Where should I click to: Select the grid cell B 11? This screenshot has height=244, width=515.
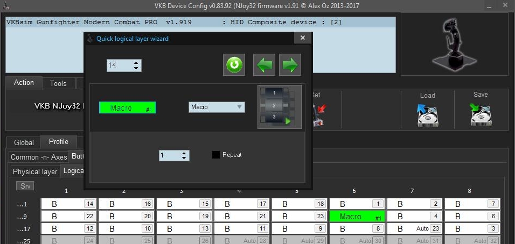coord(242,228)
